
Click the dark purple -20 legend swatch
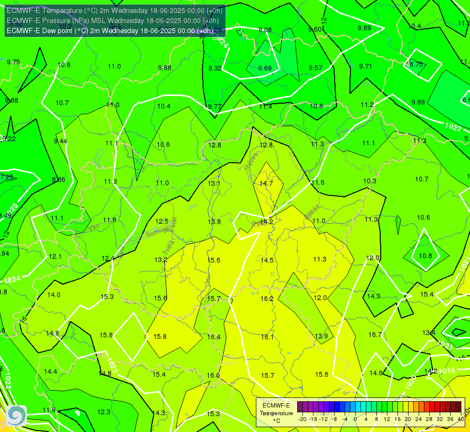pos(300,407)
